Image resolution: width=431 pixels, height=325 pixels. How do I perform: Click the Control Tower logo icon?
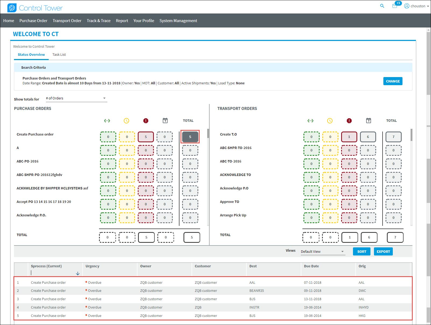[12, 8]
